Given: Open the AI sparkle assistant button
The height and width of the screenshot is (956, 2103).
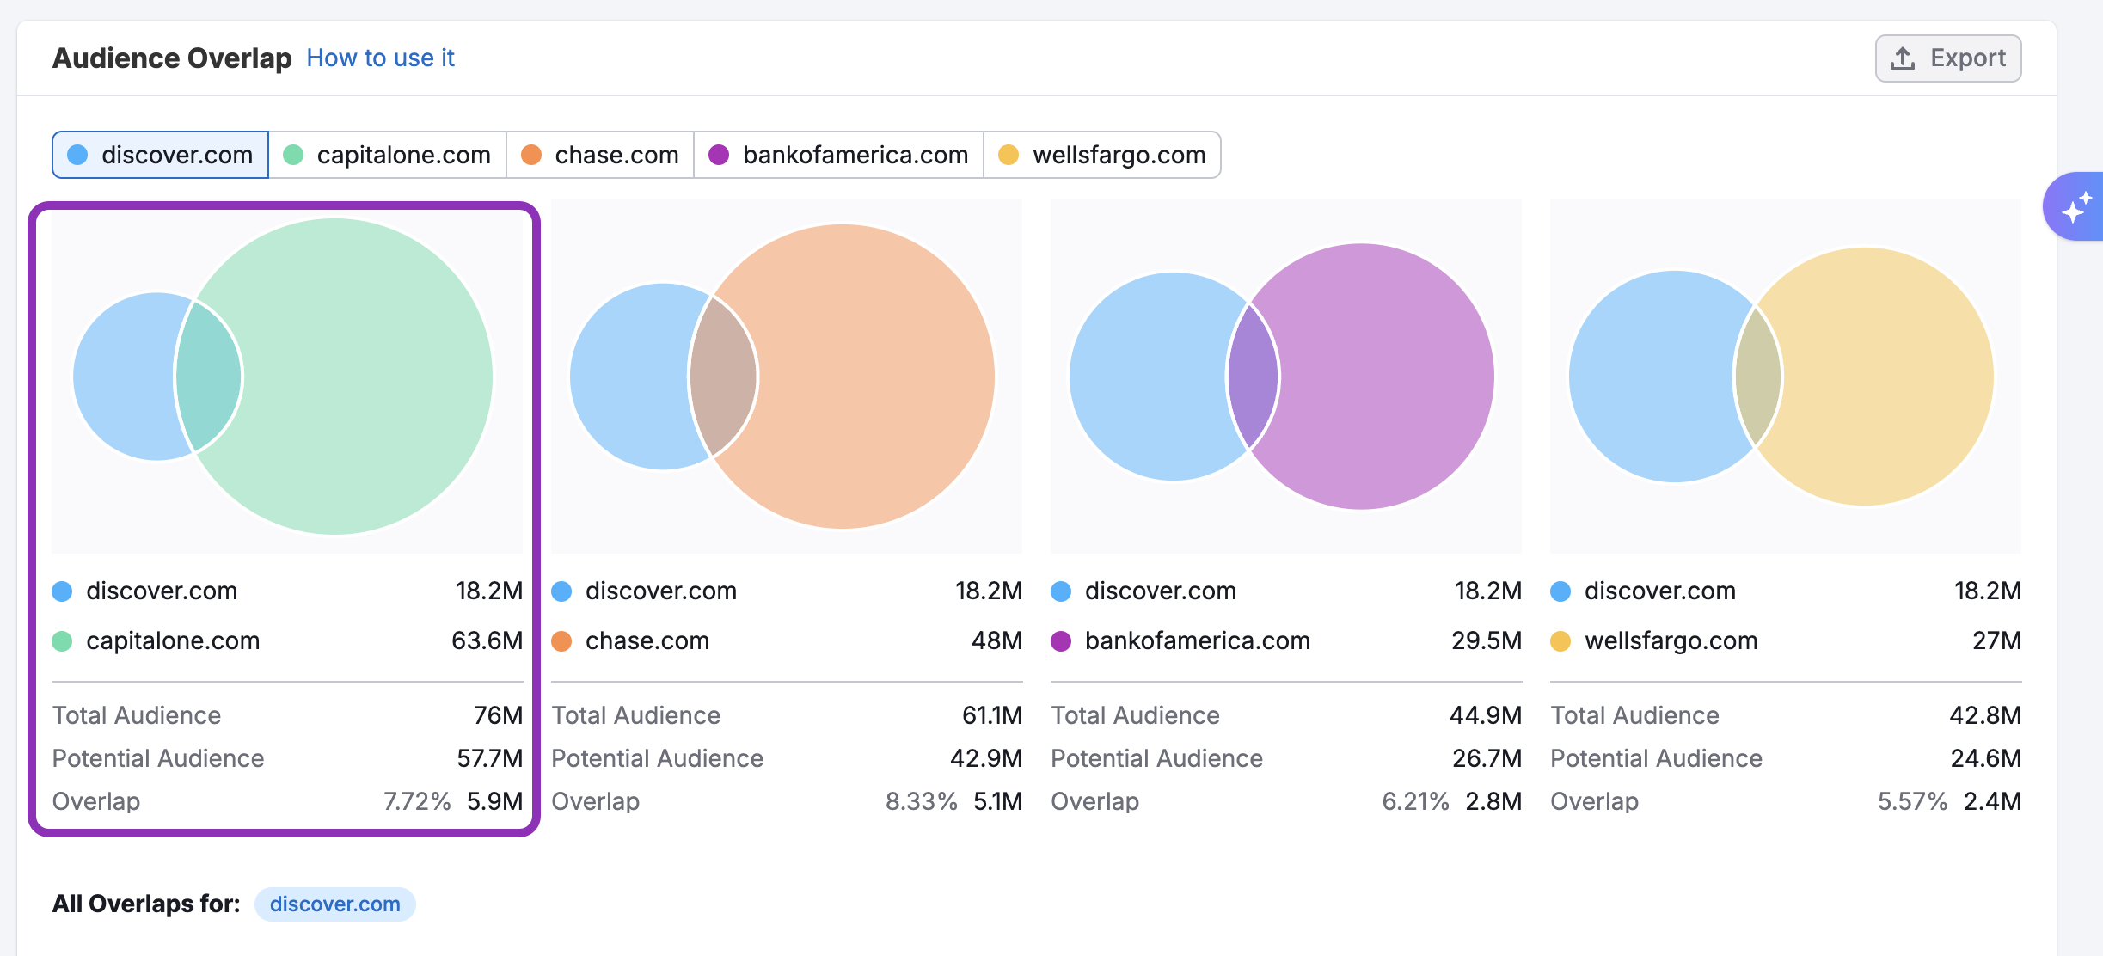Looking at the screenshot, I should [x=2075, y=207].
